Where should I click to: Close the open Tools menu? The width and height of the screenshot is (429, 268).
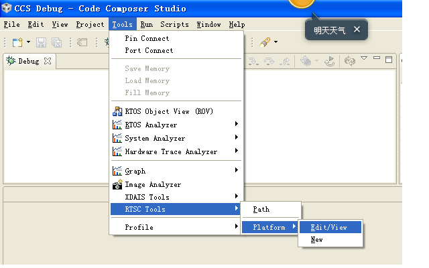tap(122, 25)
